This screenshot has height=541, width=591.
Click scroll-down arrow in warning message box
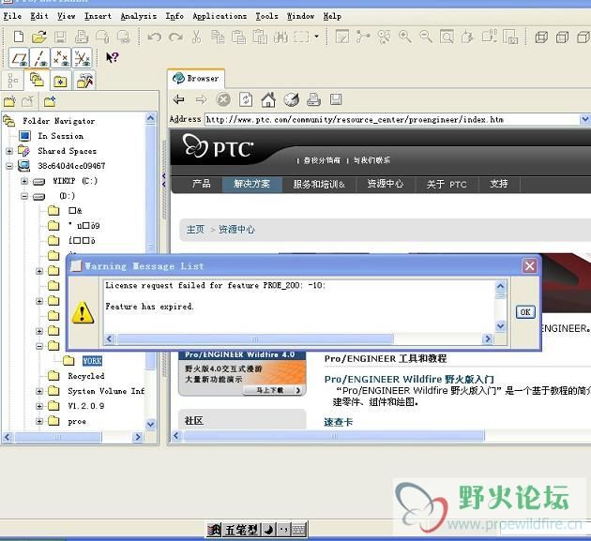point(500,326)
